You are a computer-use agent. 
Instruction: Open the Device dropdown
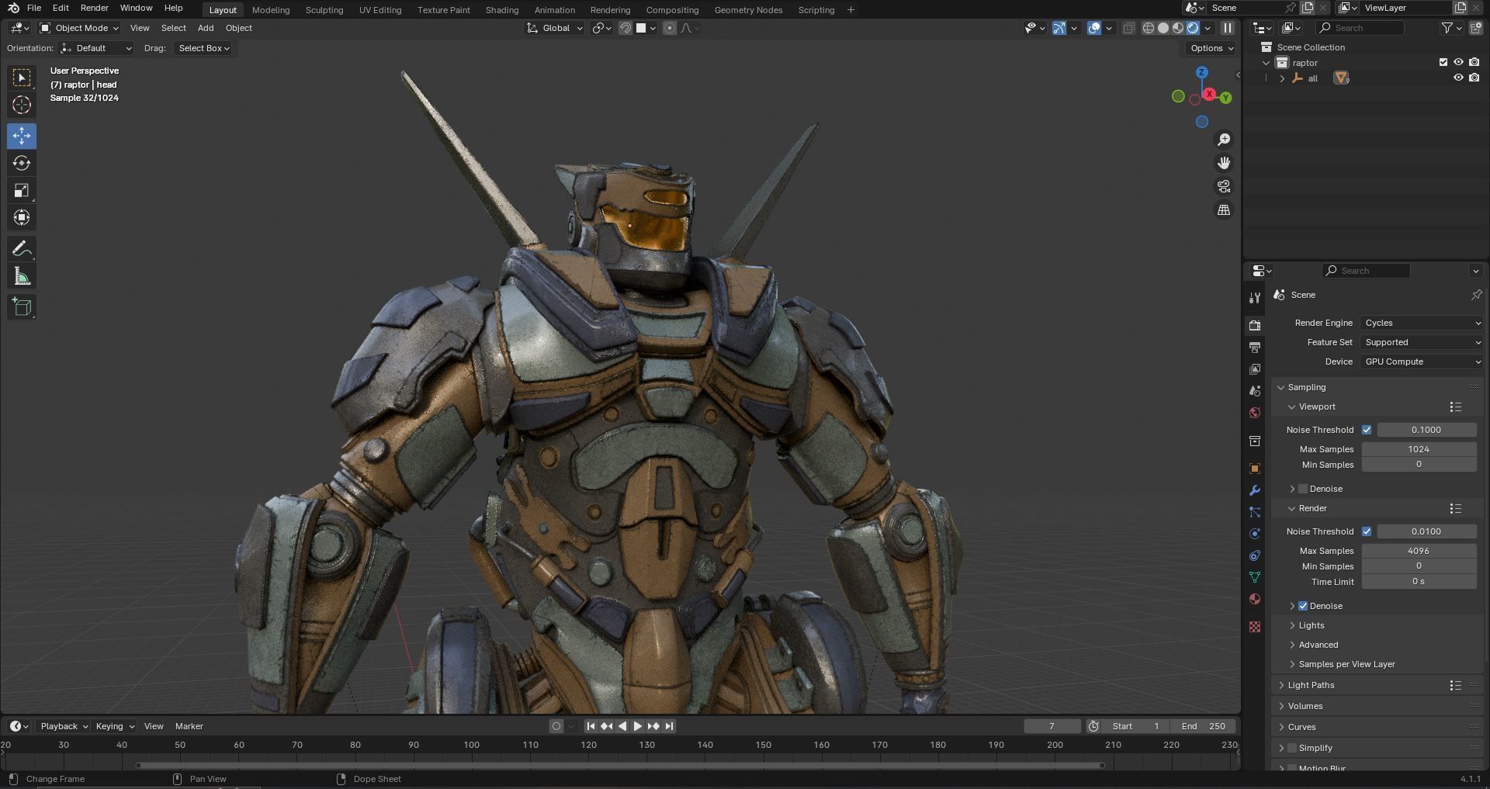(1422, 362)
